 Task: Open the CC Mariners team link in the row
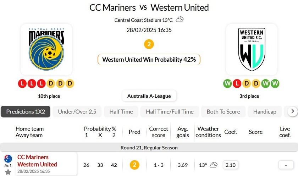pyautogui.click(x=33, y=157)
